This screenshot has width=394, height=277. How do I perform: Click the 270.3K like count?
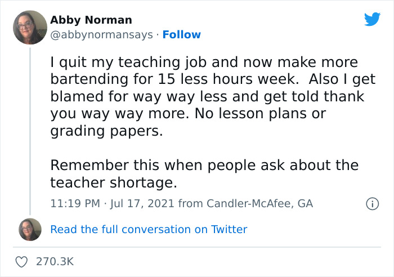(x=55, y=261)
